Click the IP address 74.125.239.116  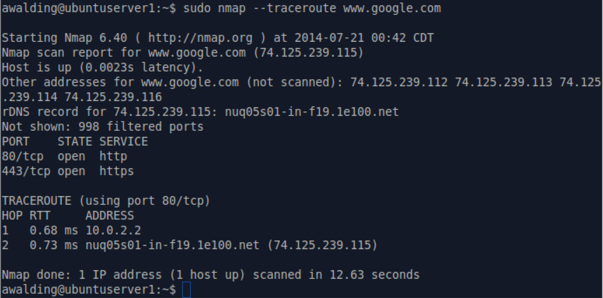113,97
